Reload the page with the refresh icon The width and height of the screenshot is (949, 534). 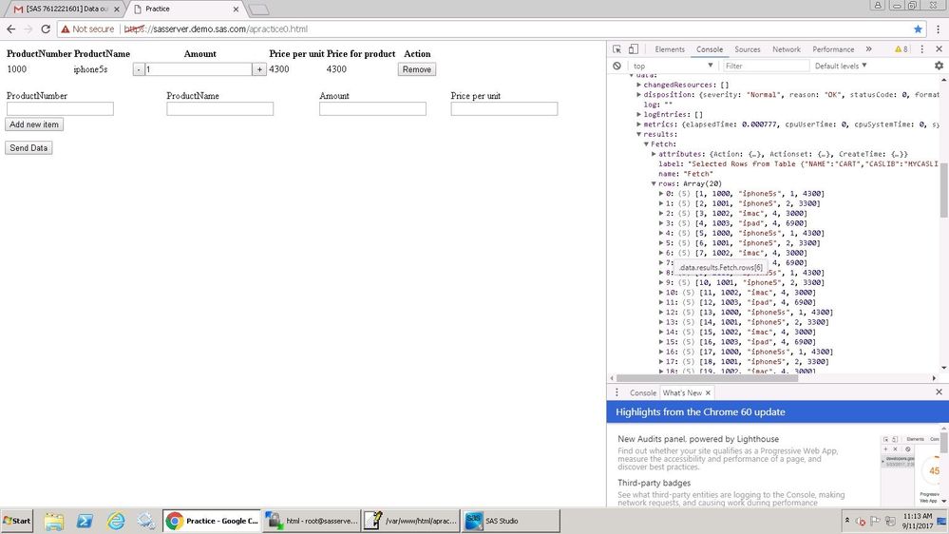click(46, 29)
